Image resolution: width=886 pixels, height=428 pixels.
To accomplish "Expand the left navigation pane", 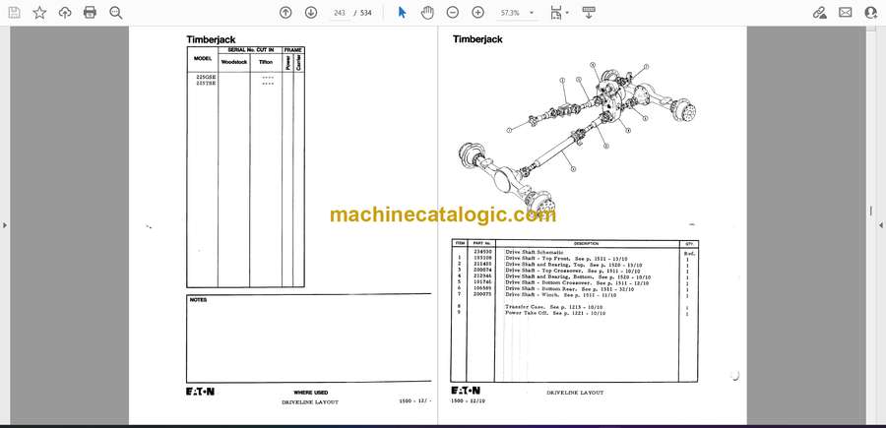I will 5,225.
